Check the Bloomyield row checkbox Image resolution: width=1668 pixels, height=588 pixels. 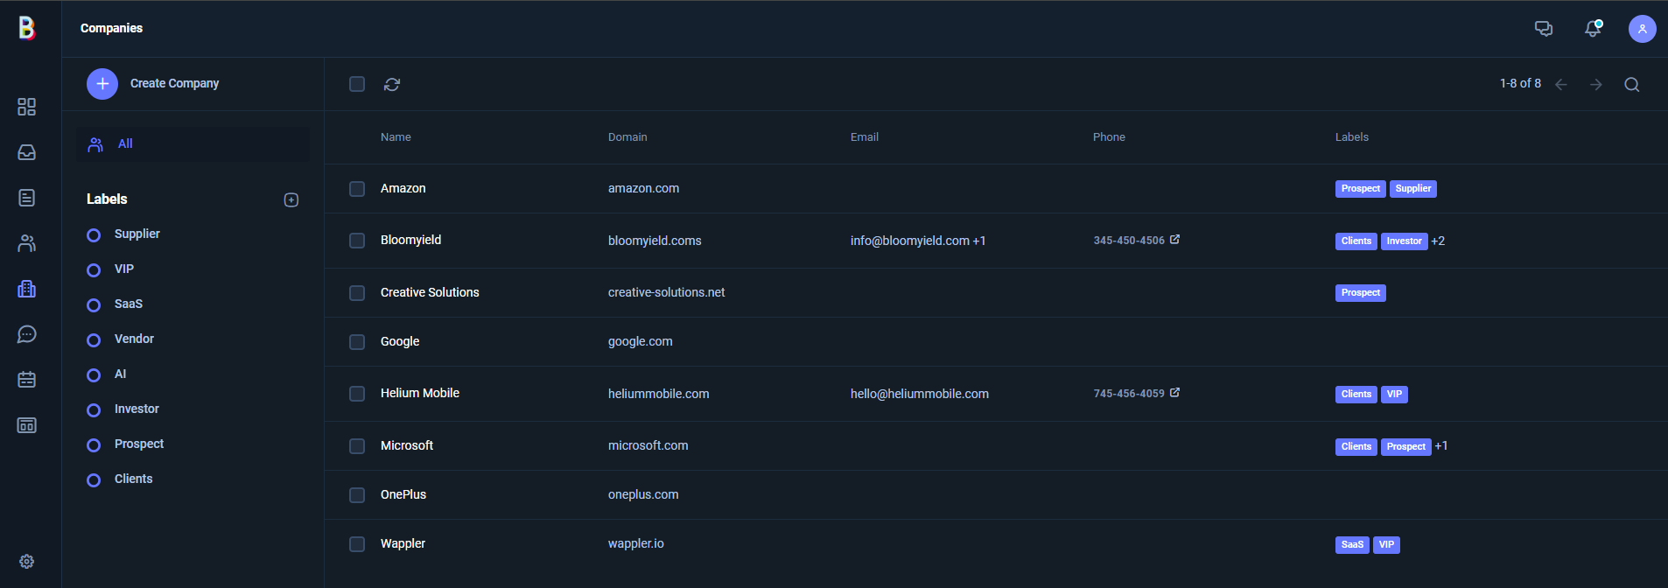coord(357,241)
